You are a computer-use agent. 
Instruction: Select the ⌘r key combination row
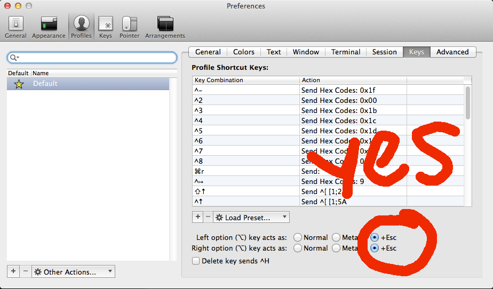tap(328, 171)
